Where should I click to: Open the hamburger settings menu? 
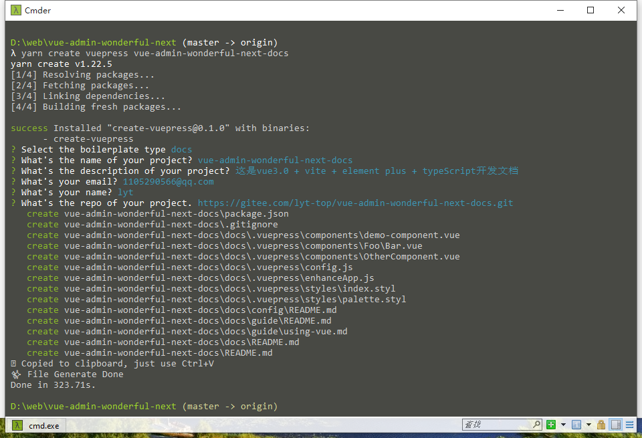(630, 425)
